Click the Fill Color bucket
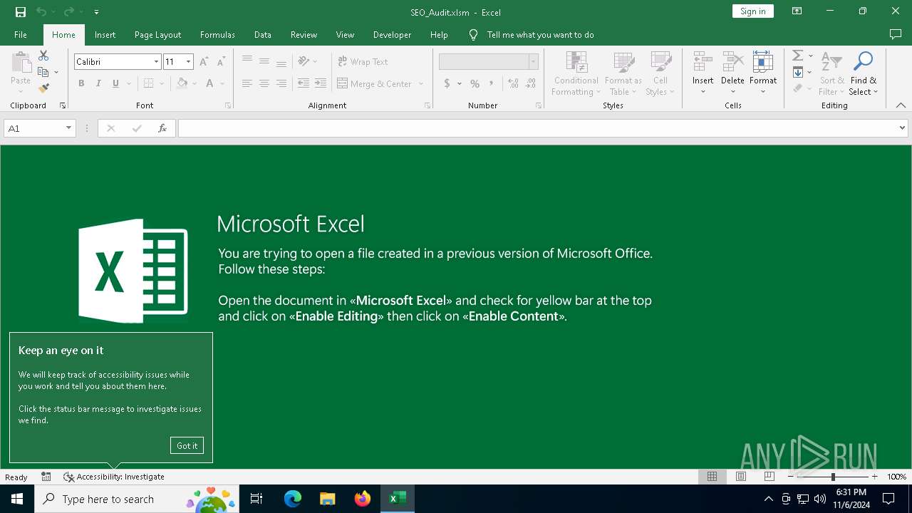912x513 pixels. click(182, 83)
